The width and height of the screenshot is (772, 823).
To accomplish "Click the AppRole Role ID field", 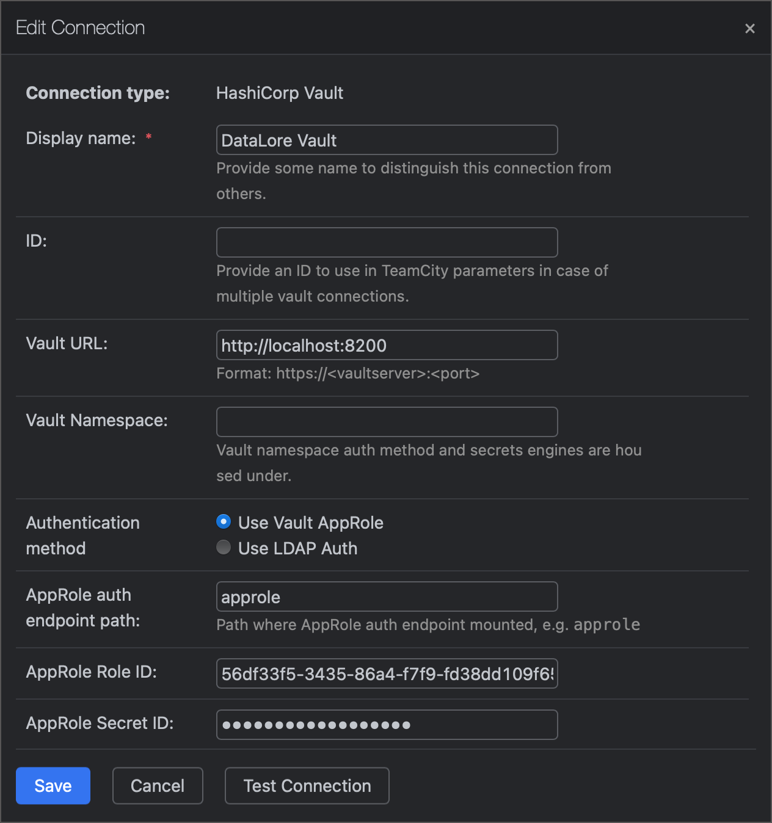I will click(x=387, y=673).
